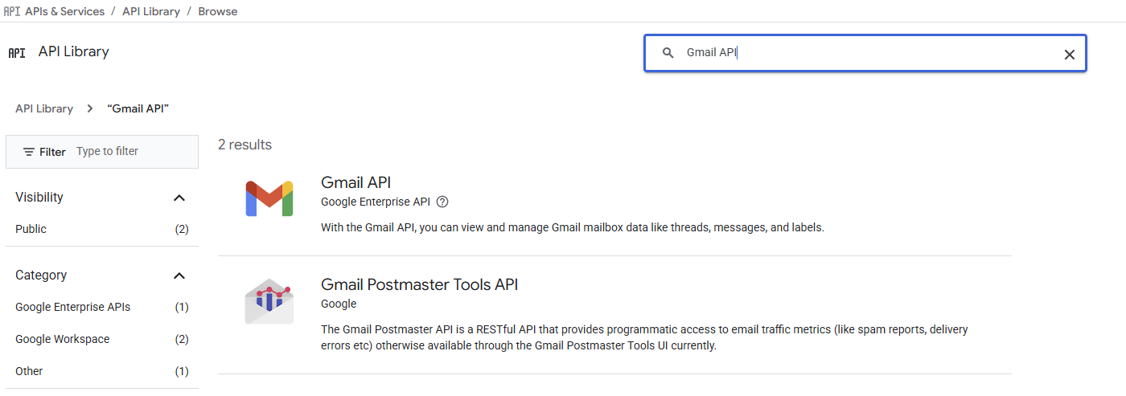Click the search magnifier icon
The image size is (1126, 396).
(x=668, y=53)
